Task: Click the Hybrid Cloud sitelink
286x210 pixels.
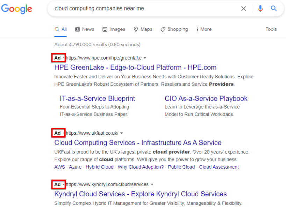Action: [x=100, y=167]
